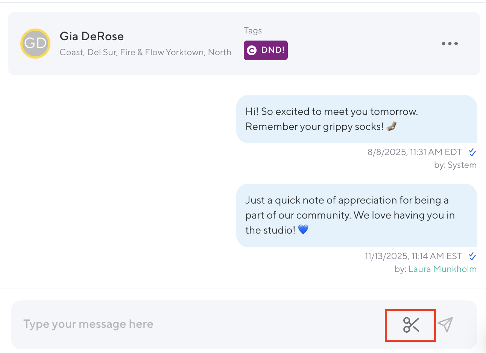This screenshot has height=353, width=486.
Task: Open Laura Munkholm's profile link
Action: pyautogui.click(x=442, y=269)
